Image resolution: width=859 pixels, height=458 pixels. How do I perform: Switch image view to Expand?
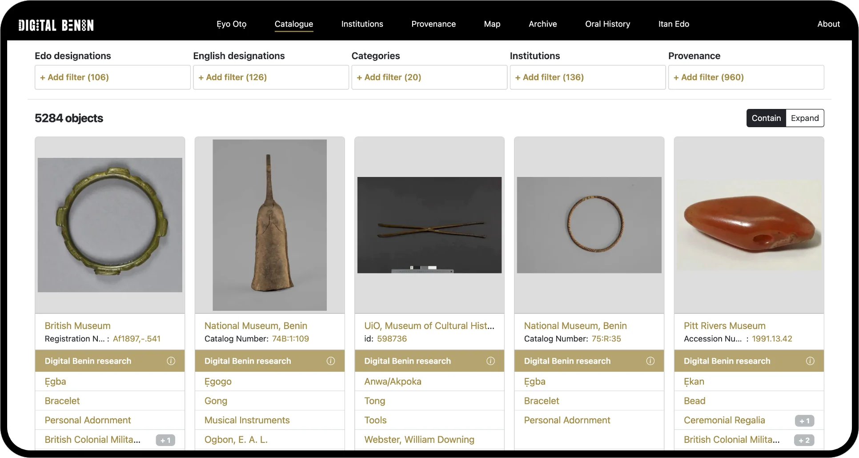pos(805,118)
